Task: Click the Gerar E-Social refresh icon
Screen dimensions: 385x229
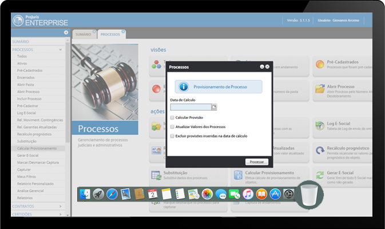Action: [x=320, y=175]
